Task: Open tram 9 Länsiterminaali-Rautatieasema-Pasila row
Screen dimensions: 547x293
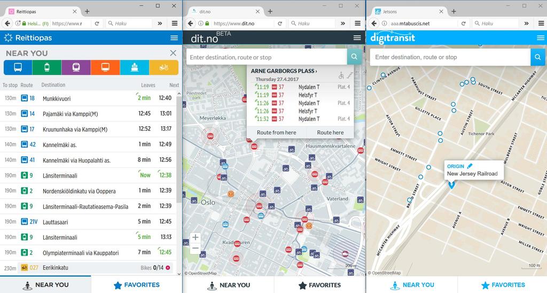Action: [88, 206]
